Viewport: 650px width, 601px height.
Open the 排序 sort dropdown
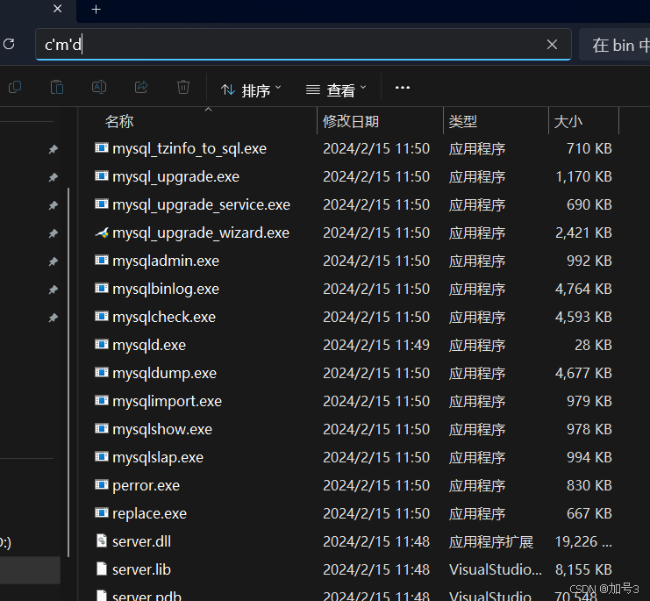click(251, 89)
